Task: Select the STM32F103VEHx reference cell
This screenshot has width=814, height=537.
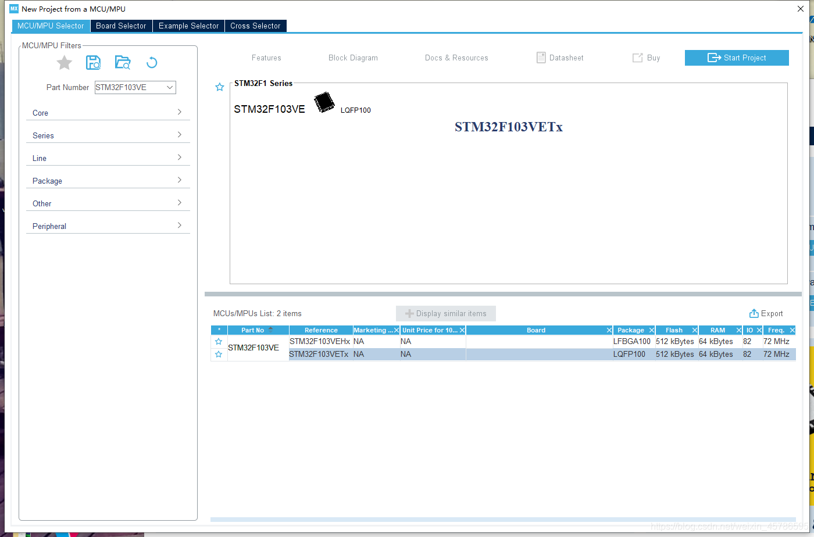Action: 320,342
